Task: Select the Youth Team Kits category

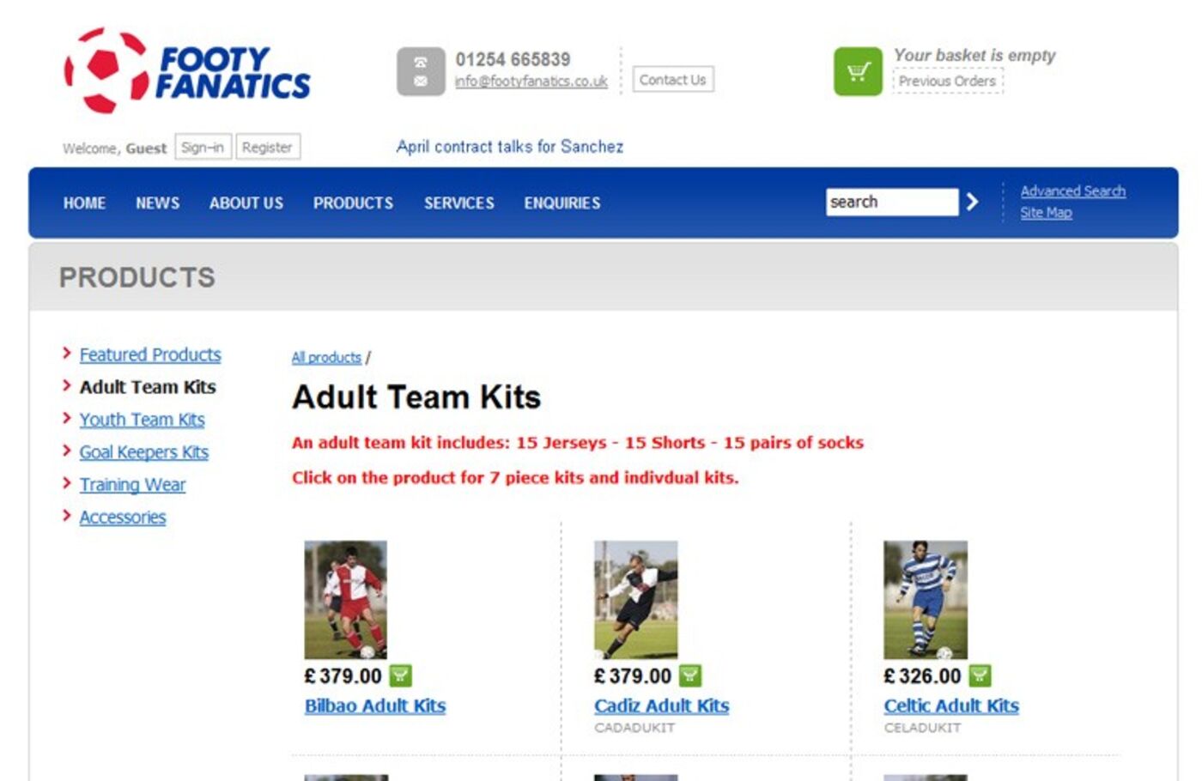Action: pos(142,420)
